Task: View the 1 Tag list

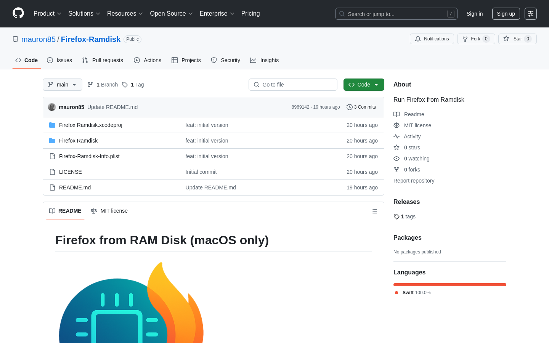Action: pyautogui.click(x=133, y=85)
